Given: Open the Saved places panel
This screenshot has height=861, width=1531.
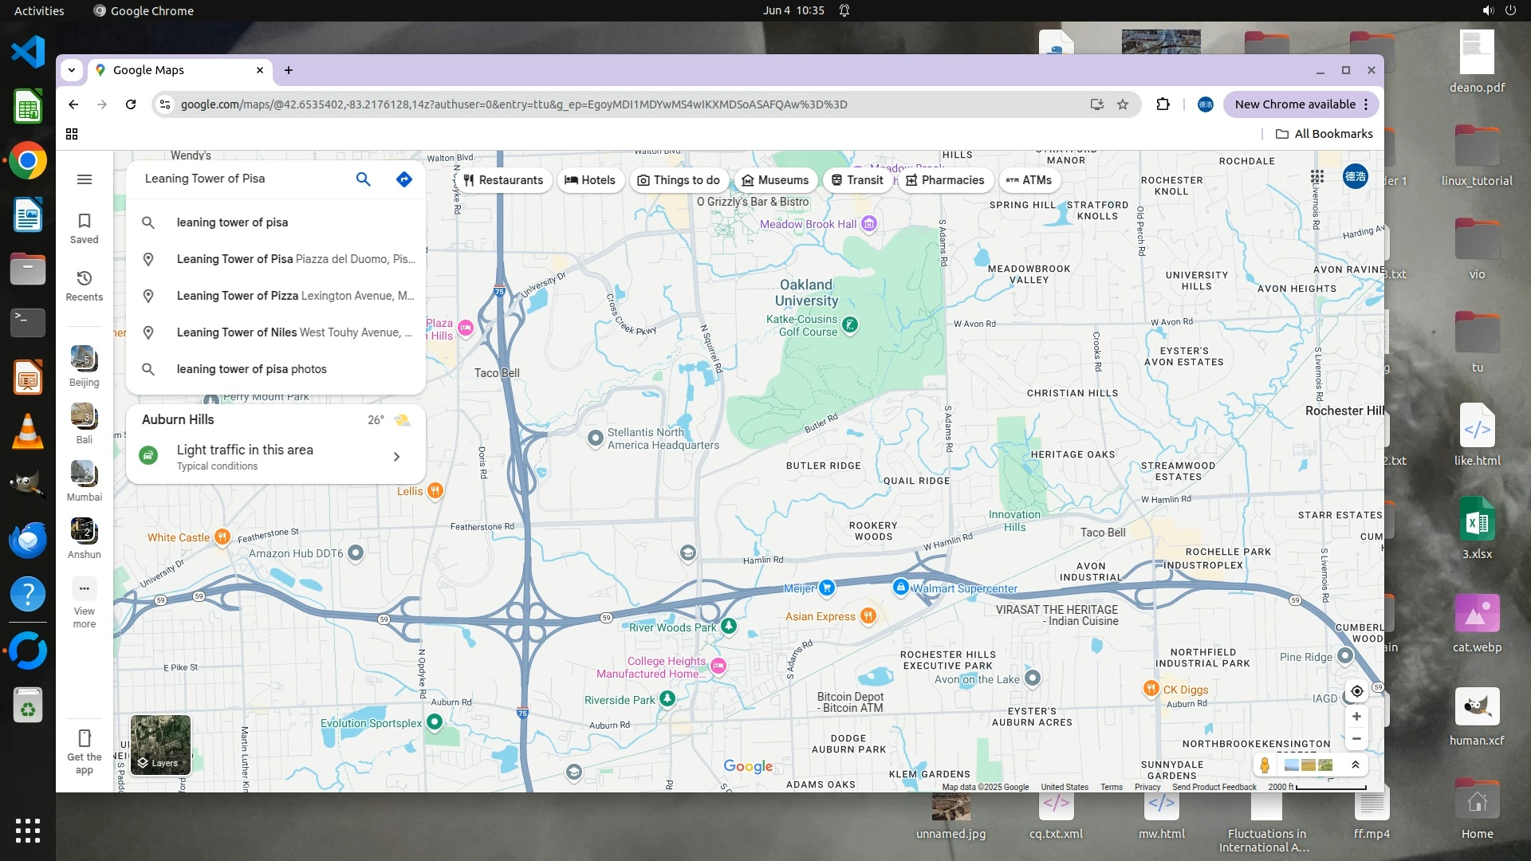Looking at the screenshot, I should 84,228.
